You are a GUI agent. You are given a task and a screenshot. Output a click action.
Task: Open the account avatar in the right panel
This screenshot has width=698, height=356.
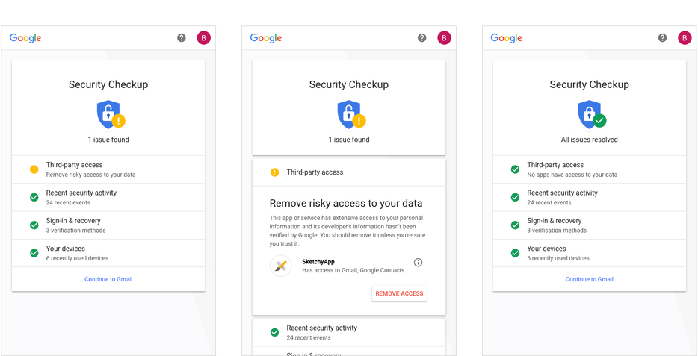click(x=685, y=38)
